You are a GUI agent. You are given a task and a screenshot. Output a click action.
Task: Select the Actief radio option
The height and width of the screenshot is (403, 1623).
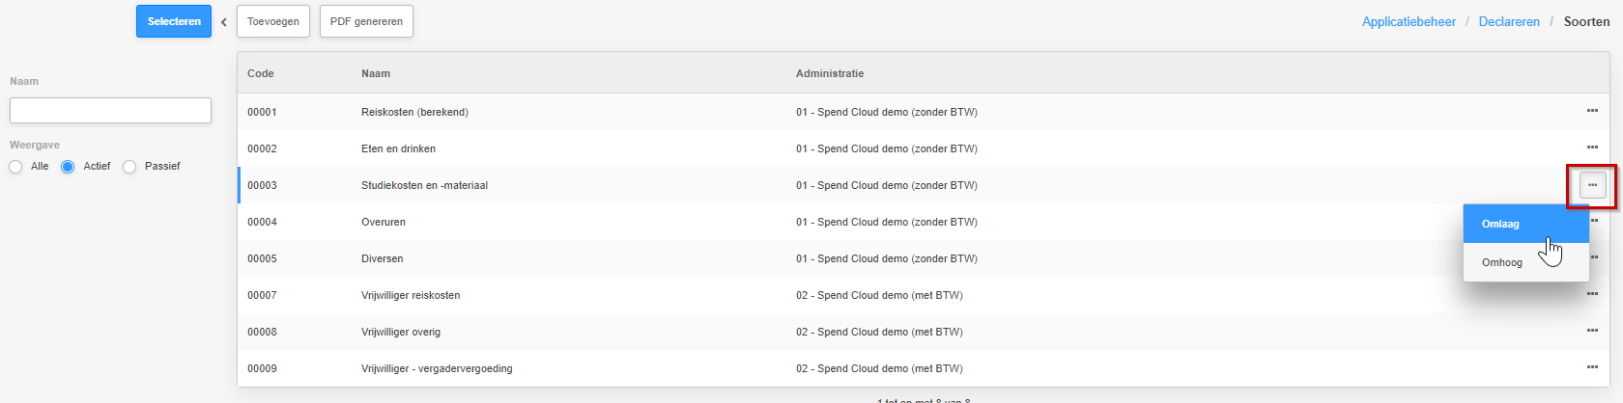click(68, 167)
